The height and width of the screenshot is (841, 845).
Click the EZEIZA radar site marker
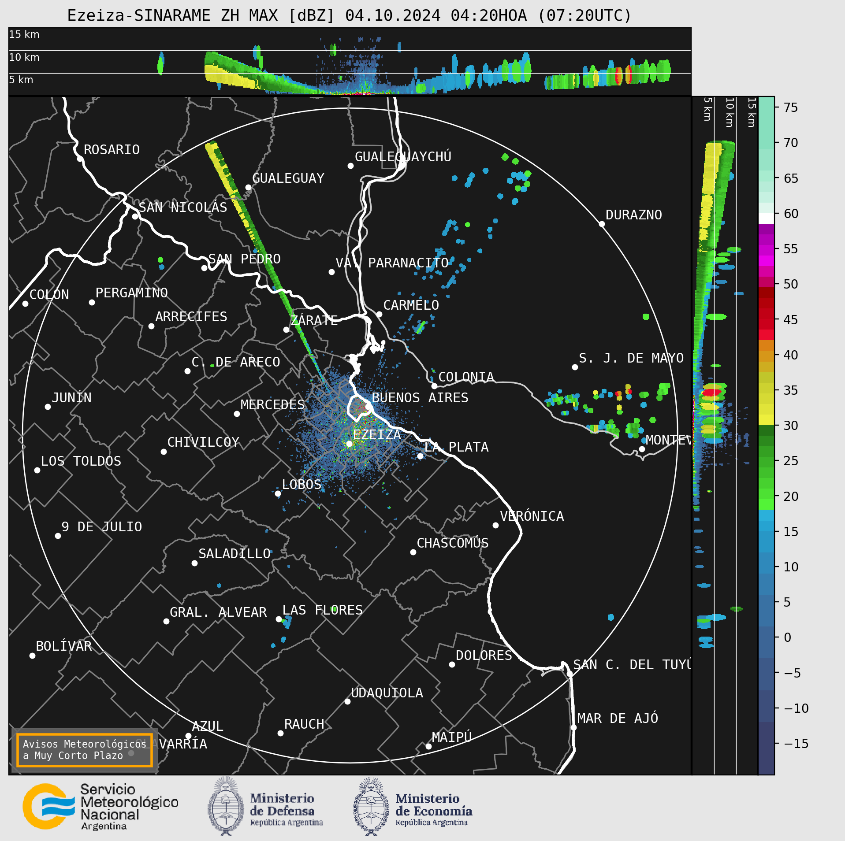coord(349,444)
